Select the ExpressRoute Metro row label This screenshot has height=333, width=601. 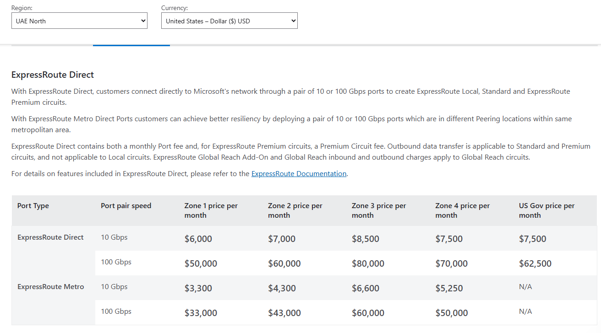click(51, 287)
